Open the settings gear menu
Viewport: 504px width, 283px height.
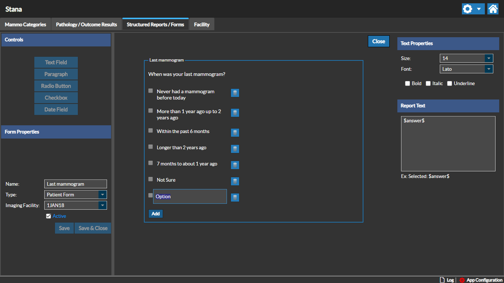(x=473, y=9)
